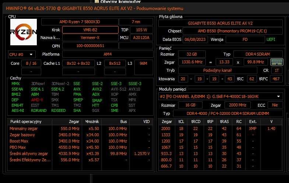The width and height of the screenshot is (289, 183).
Task: Click the HWiNFO 64 window title bar
Action: [146, 8]
